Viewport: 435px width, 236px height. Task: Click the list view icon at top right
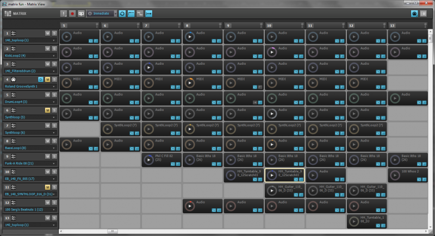424,13
